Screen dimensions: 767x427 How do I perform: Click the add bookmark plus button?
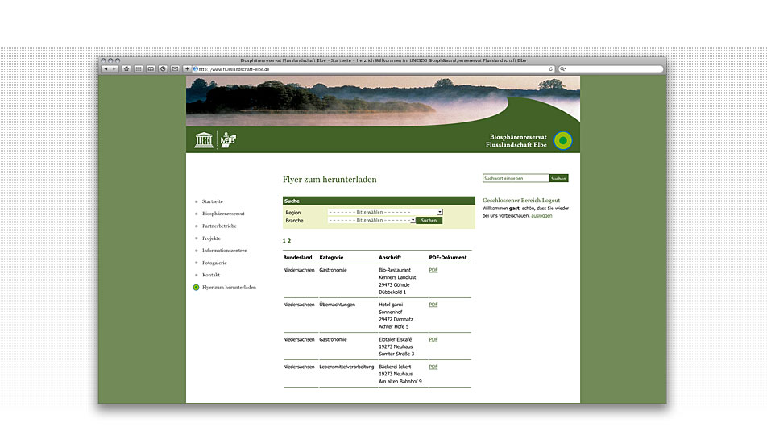[187, 69]
